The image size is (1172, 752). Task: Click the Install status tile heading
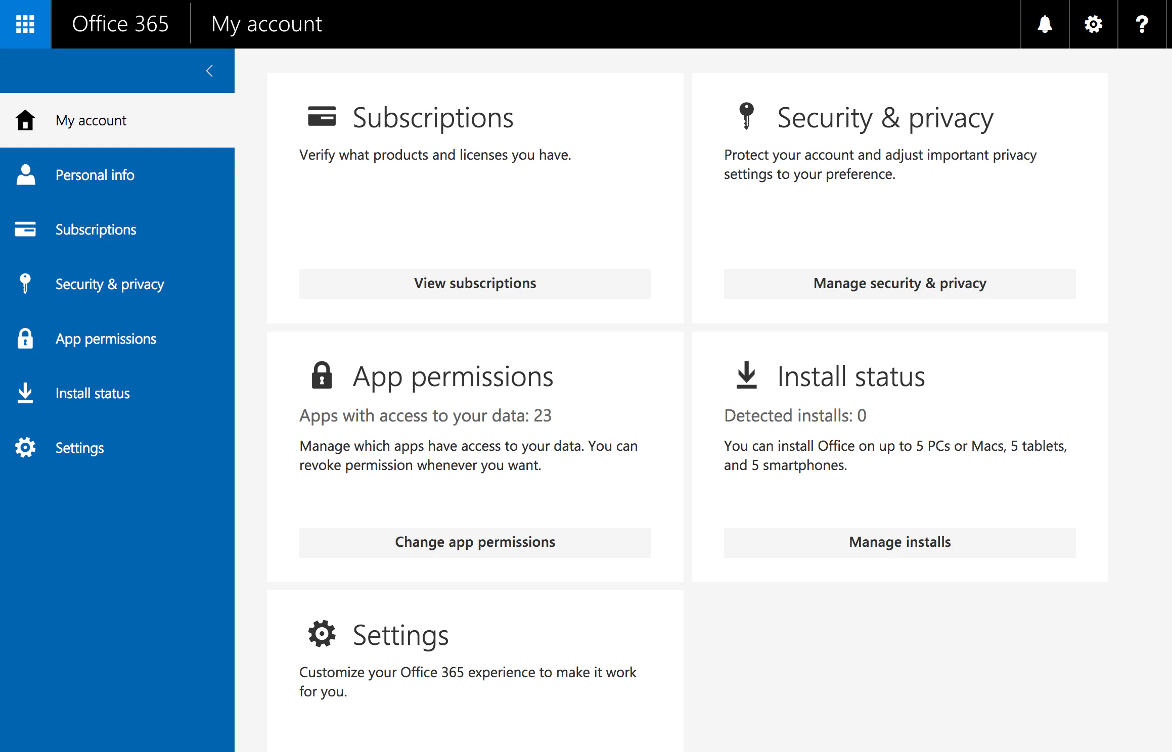coord(851,377)
